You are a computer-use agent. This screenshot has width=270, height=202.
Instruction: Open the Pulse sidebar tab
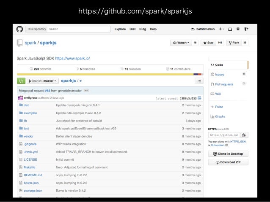(228, 107)
